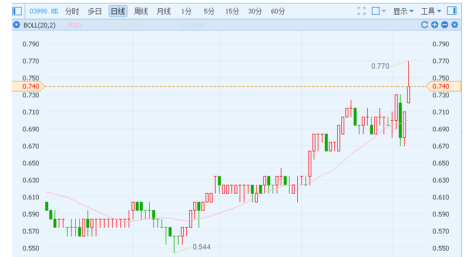Screen dimensions: 467x257
Task: Open BOLL indicator settings gear
Action: pos(455,25)
